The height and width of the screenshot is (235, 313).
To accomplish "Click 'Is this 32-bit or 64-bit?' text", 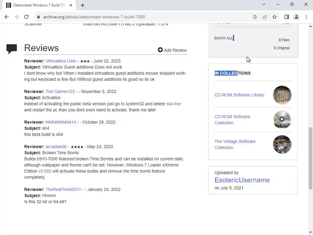I will click(x=45, y=202).
